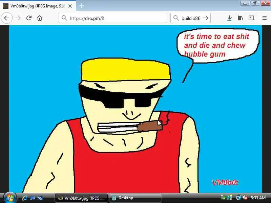Open a new tab with plus button

82,6
